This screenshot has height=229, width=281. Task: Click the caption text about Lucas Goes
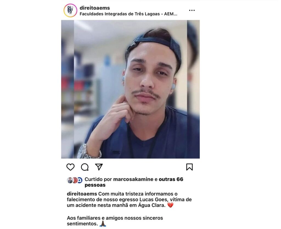click(x=129, y=199)
